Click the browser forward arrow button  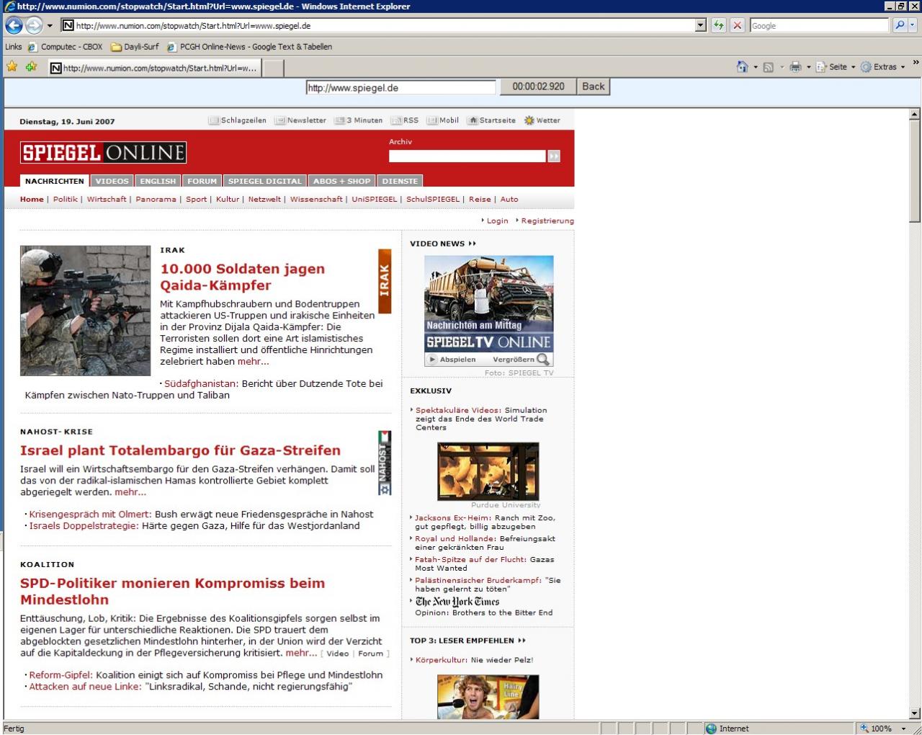point(34,25)
